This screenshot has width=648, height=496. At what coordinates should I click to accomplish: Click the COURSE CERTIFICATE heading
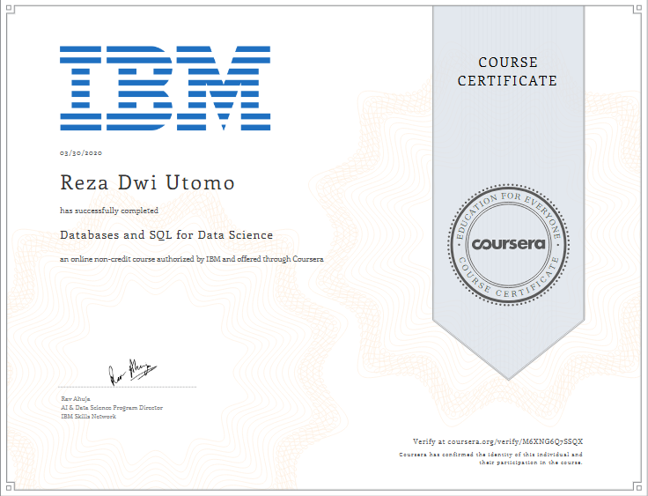pos(507,71)
